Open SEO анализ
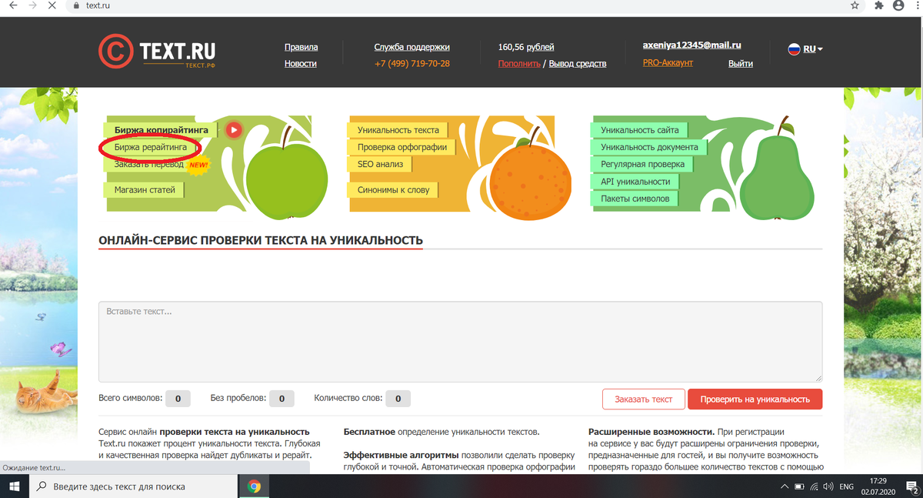The width and height of the screenshot is (923, 498). (380, 164)
